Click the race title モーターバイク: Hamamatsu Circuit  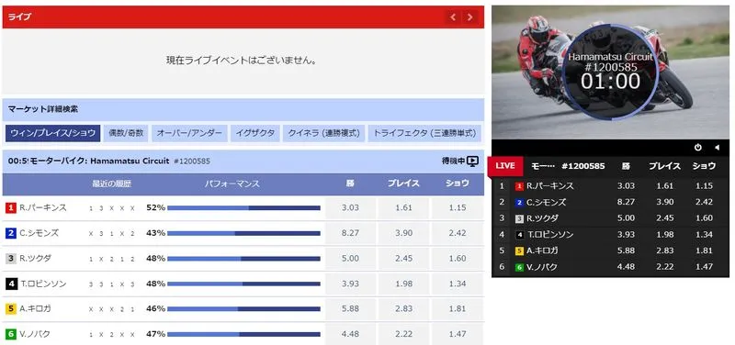[99, 161]
